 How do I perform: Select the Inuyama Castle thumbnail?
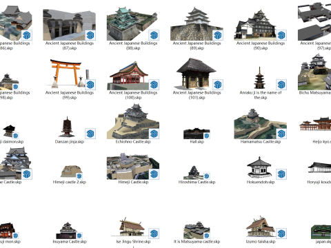tap(69, 230)
